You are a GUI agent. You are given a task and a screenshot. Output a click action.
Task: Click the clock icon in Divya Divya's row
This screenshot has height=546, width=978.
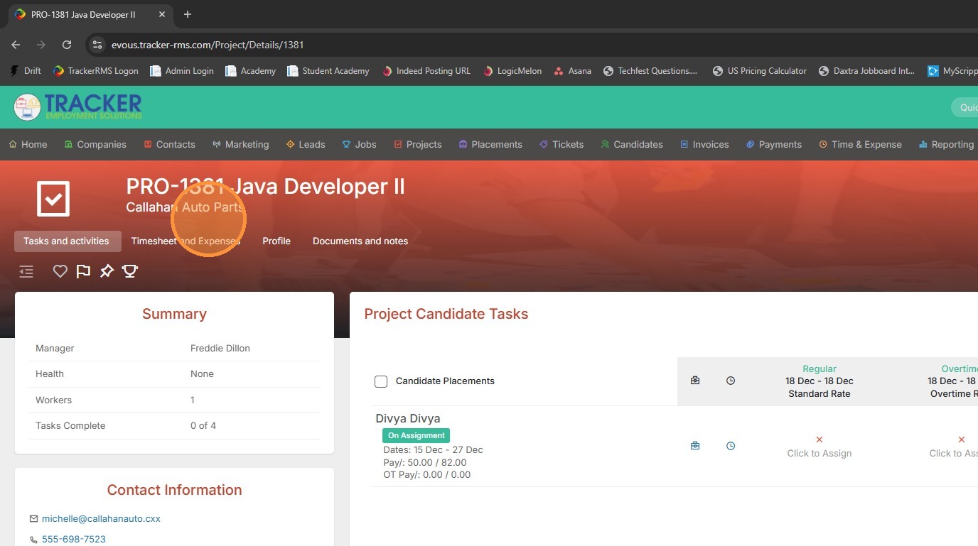coord(731,446)
